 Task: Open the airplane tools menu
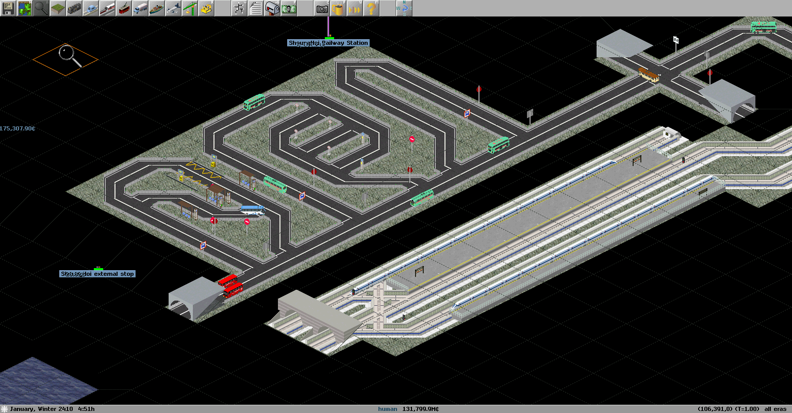click(x=173, y=8)
